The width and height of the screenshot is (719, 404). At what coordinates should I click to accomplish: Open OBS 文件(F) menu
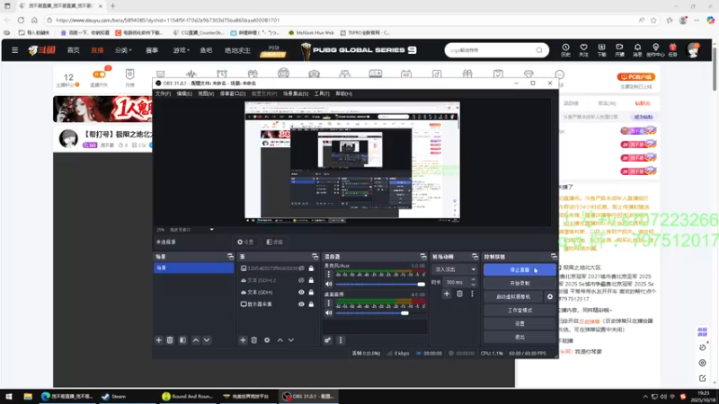163,94
